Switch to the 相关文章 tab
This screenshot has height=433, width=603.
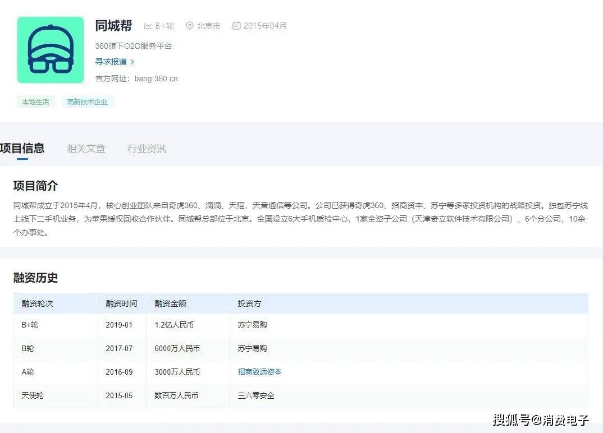(x=86, y=149)
